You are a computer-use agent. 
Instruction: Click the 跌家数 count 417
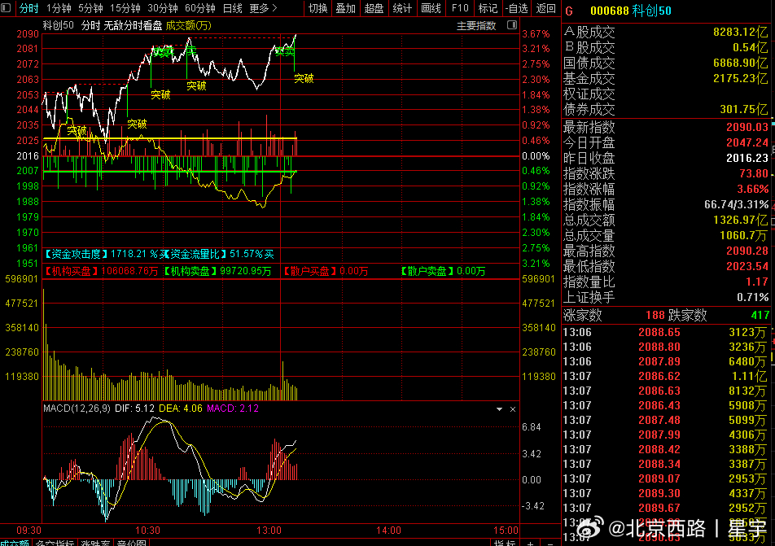760,315
